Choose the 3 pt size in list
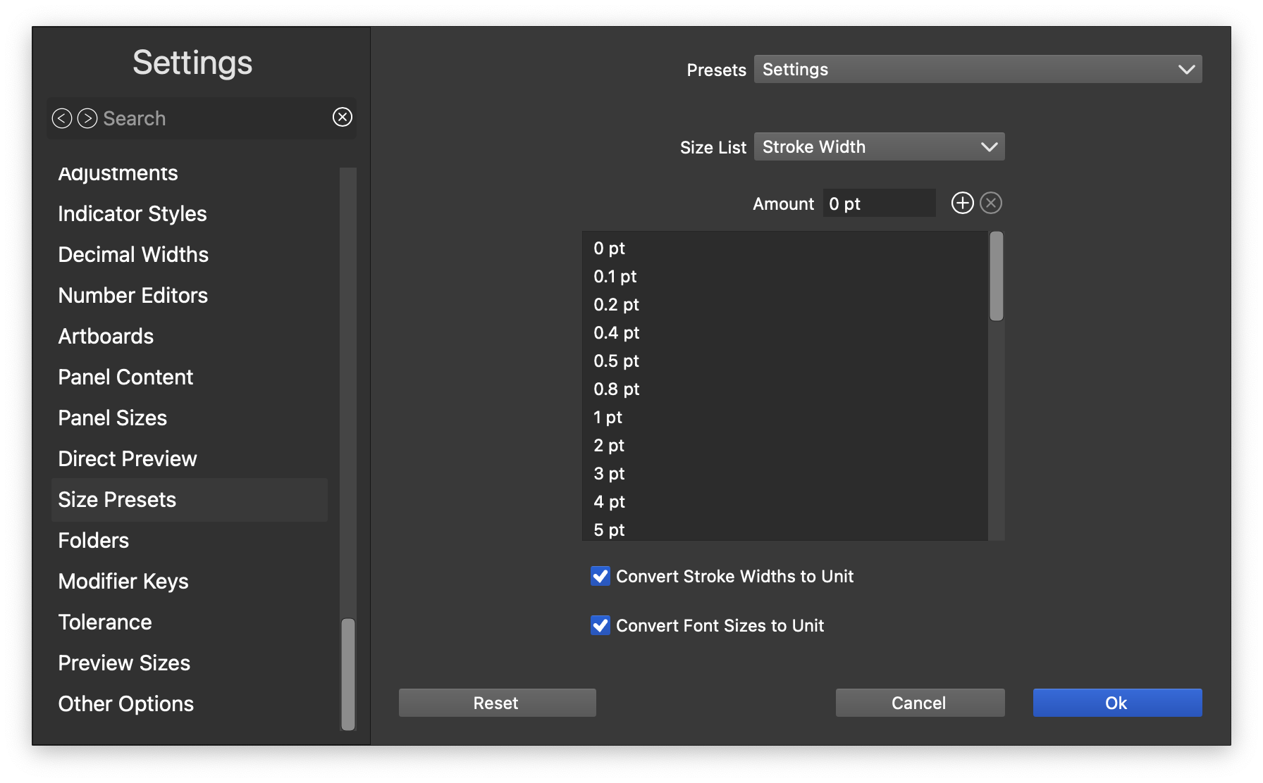Image resolution: width=1263 pixels, height=783 pixels. [609, 473]
